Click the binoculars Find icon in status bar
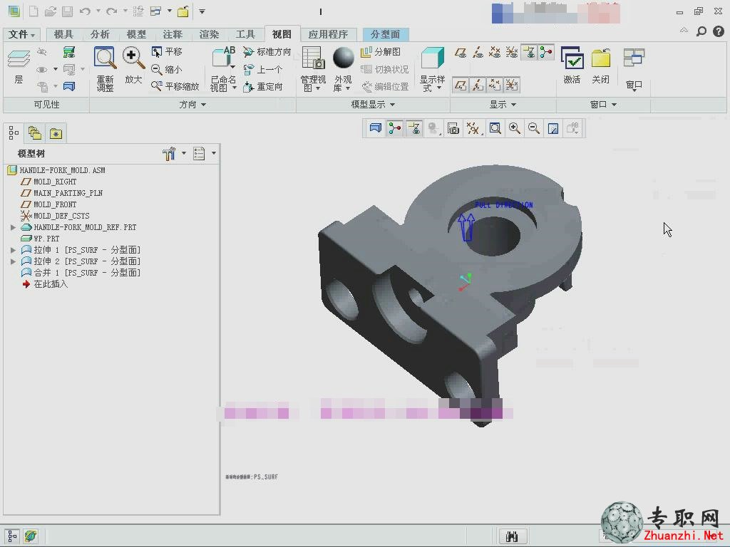This screenshot has width=730, height=547. (512, 536)
